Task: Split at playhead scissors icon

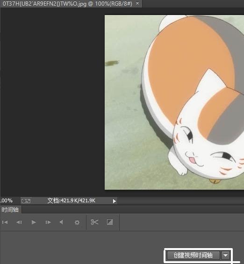Action: pyautogui.click(x=94, y=222)
